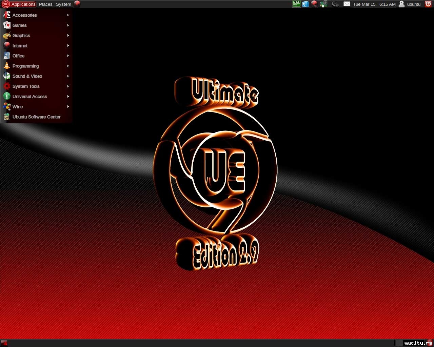Image resolution: width=434 pixels, height=347 pixels.
Task: Open the ubuntu user menu
Action: click(x=410, y=4)
